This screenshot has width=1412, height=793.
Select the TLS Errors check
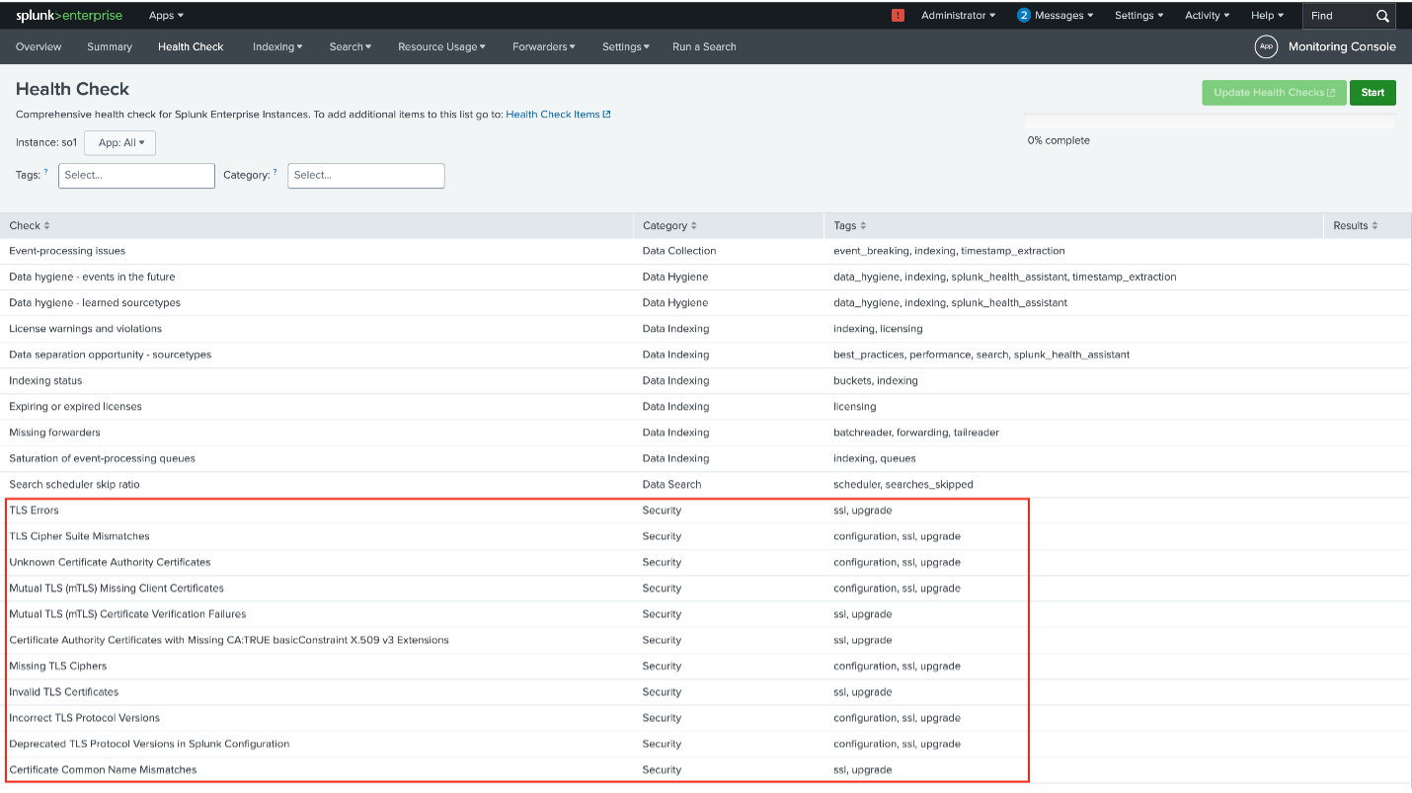click(x=706, y=511)
